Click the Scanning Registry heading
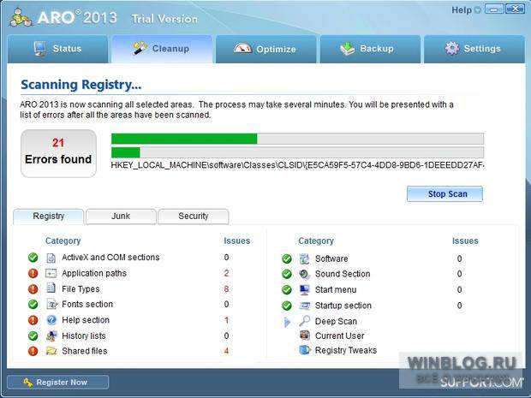The height and width of the screenshot is (398, 531). tap(81, 85)
